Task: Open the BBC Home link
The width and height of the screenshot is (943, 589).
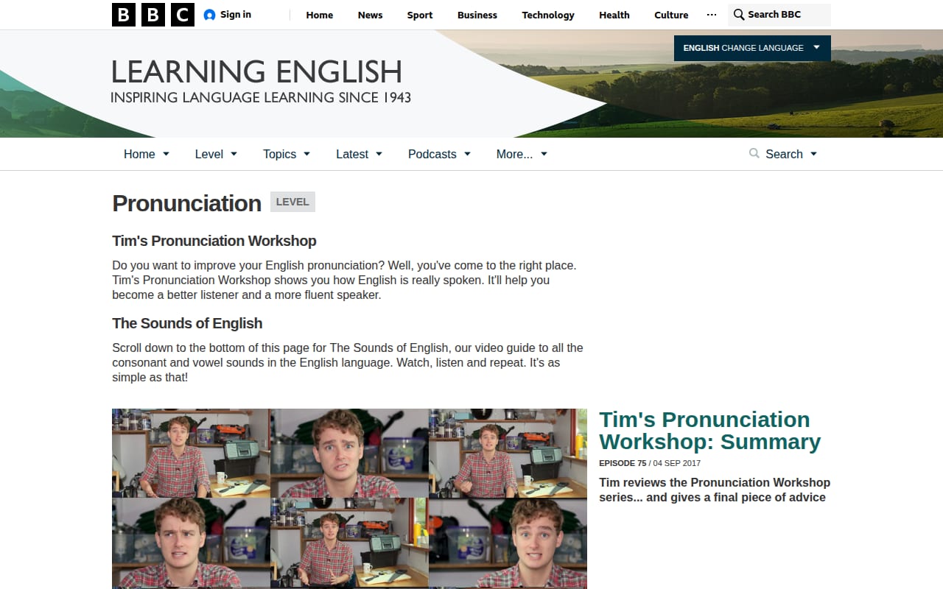Action: click(x=320, y=15)
